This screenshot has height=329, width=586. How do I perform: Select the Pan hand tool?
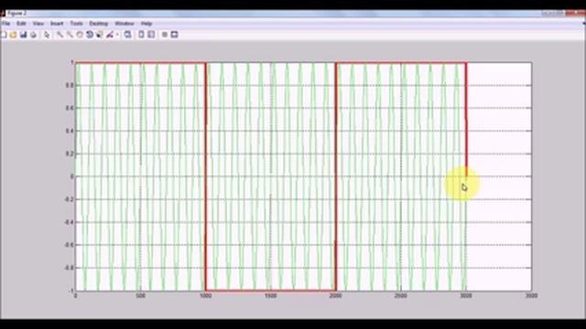tap(80, 35)
